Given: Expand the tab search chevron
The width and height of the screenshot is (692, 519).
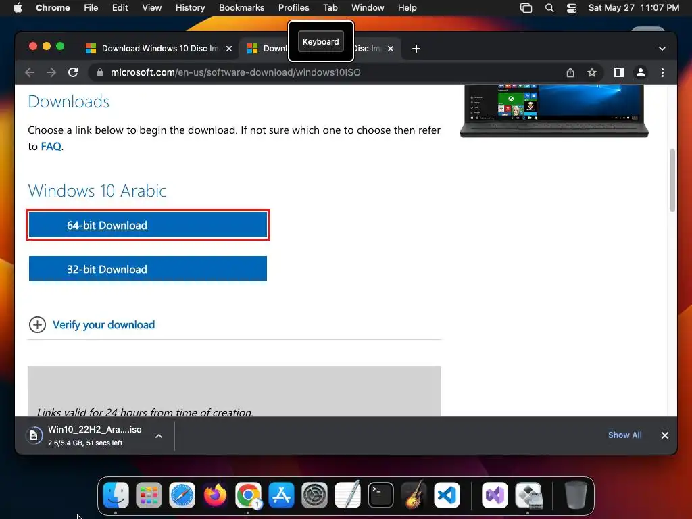Looking at the screenshot, I should pos(662,49).
